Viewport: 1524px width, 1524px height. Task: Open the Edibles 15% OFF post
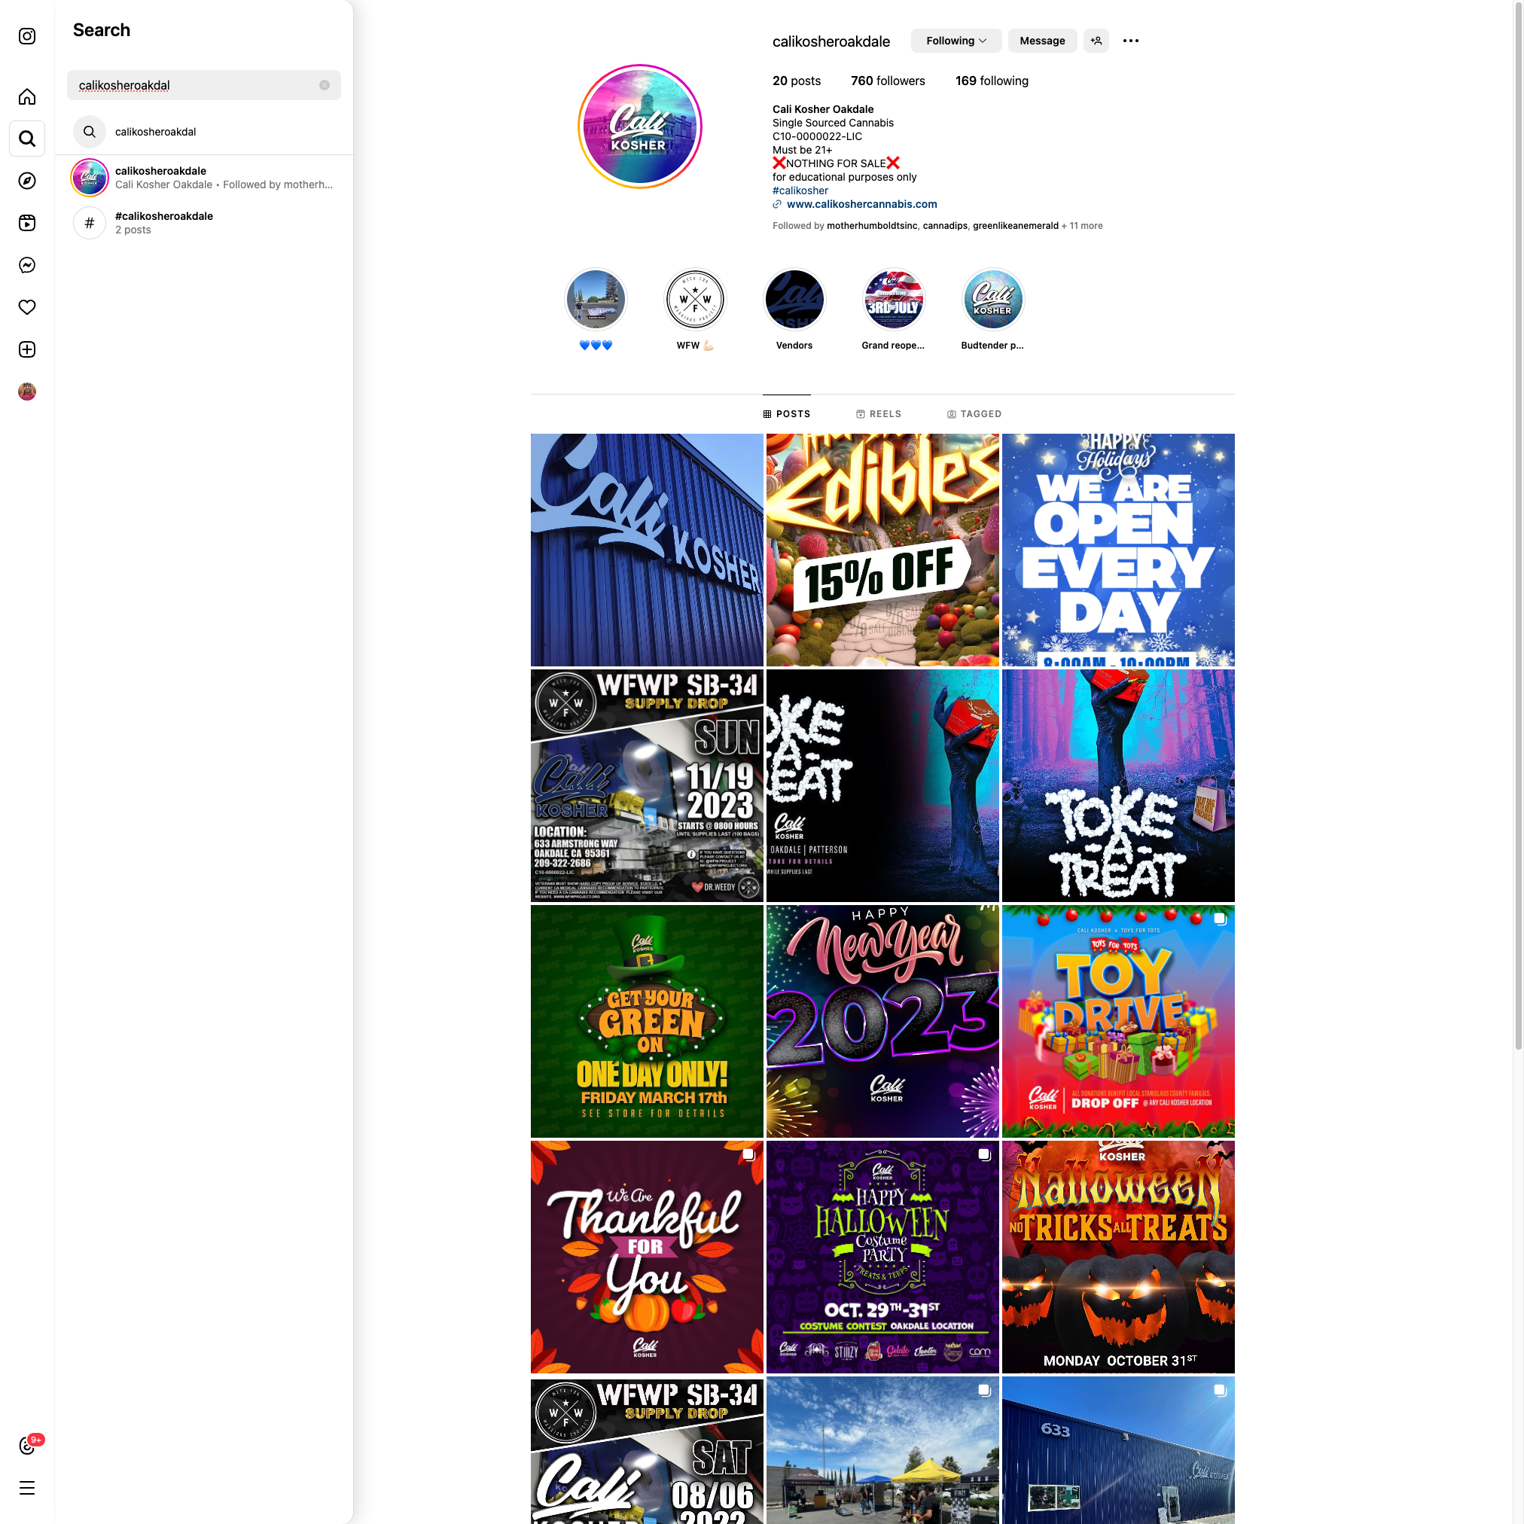pyautogui.click(x=882, y=550)
